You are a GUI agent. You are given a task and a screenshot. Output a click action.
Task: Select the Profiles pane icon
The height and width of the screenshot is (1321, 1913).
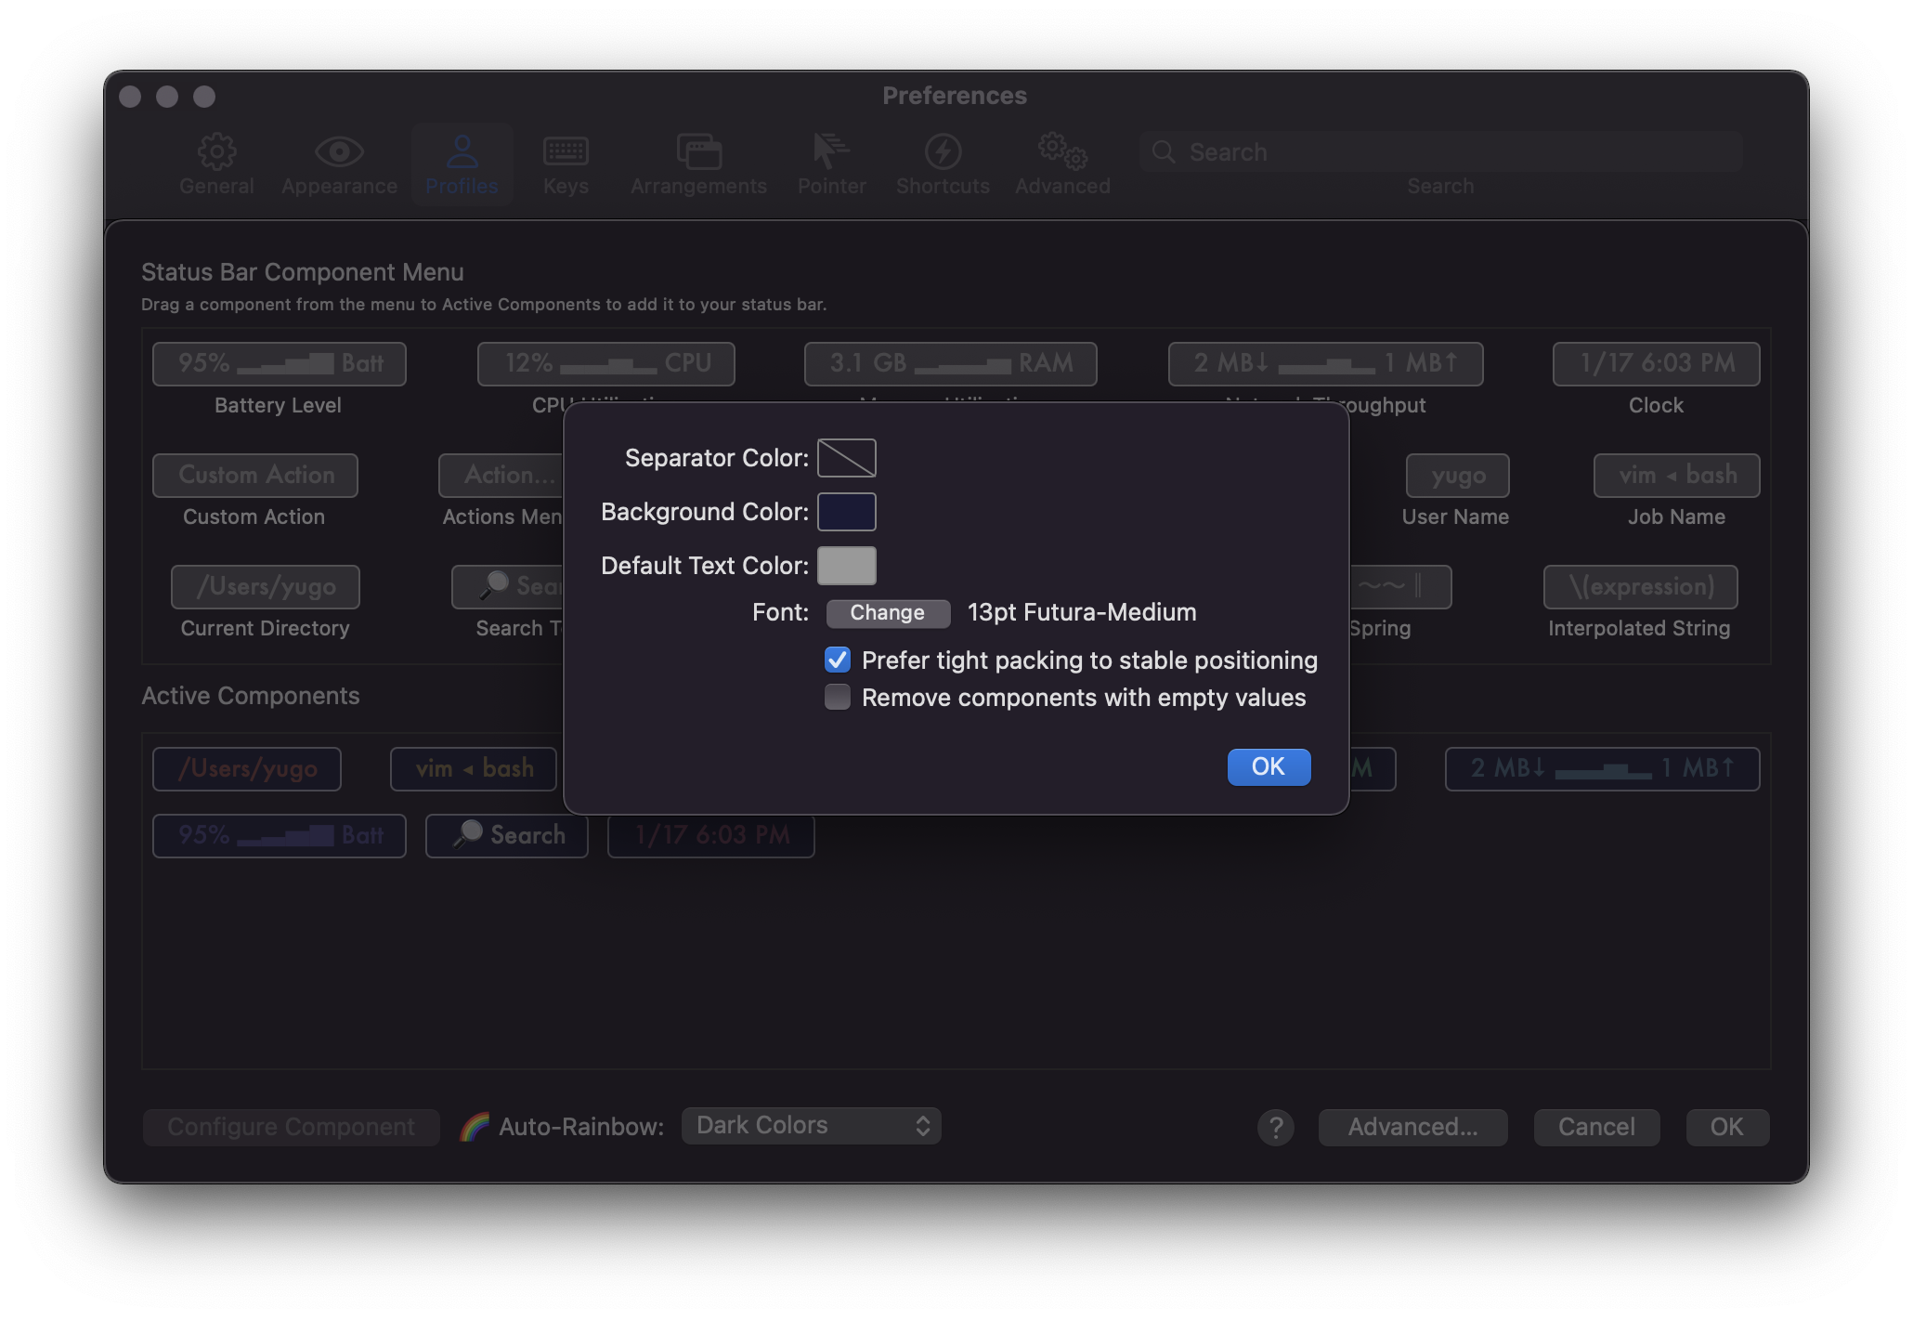click(x=462, y=163)
